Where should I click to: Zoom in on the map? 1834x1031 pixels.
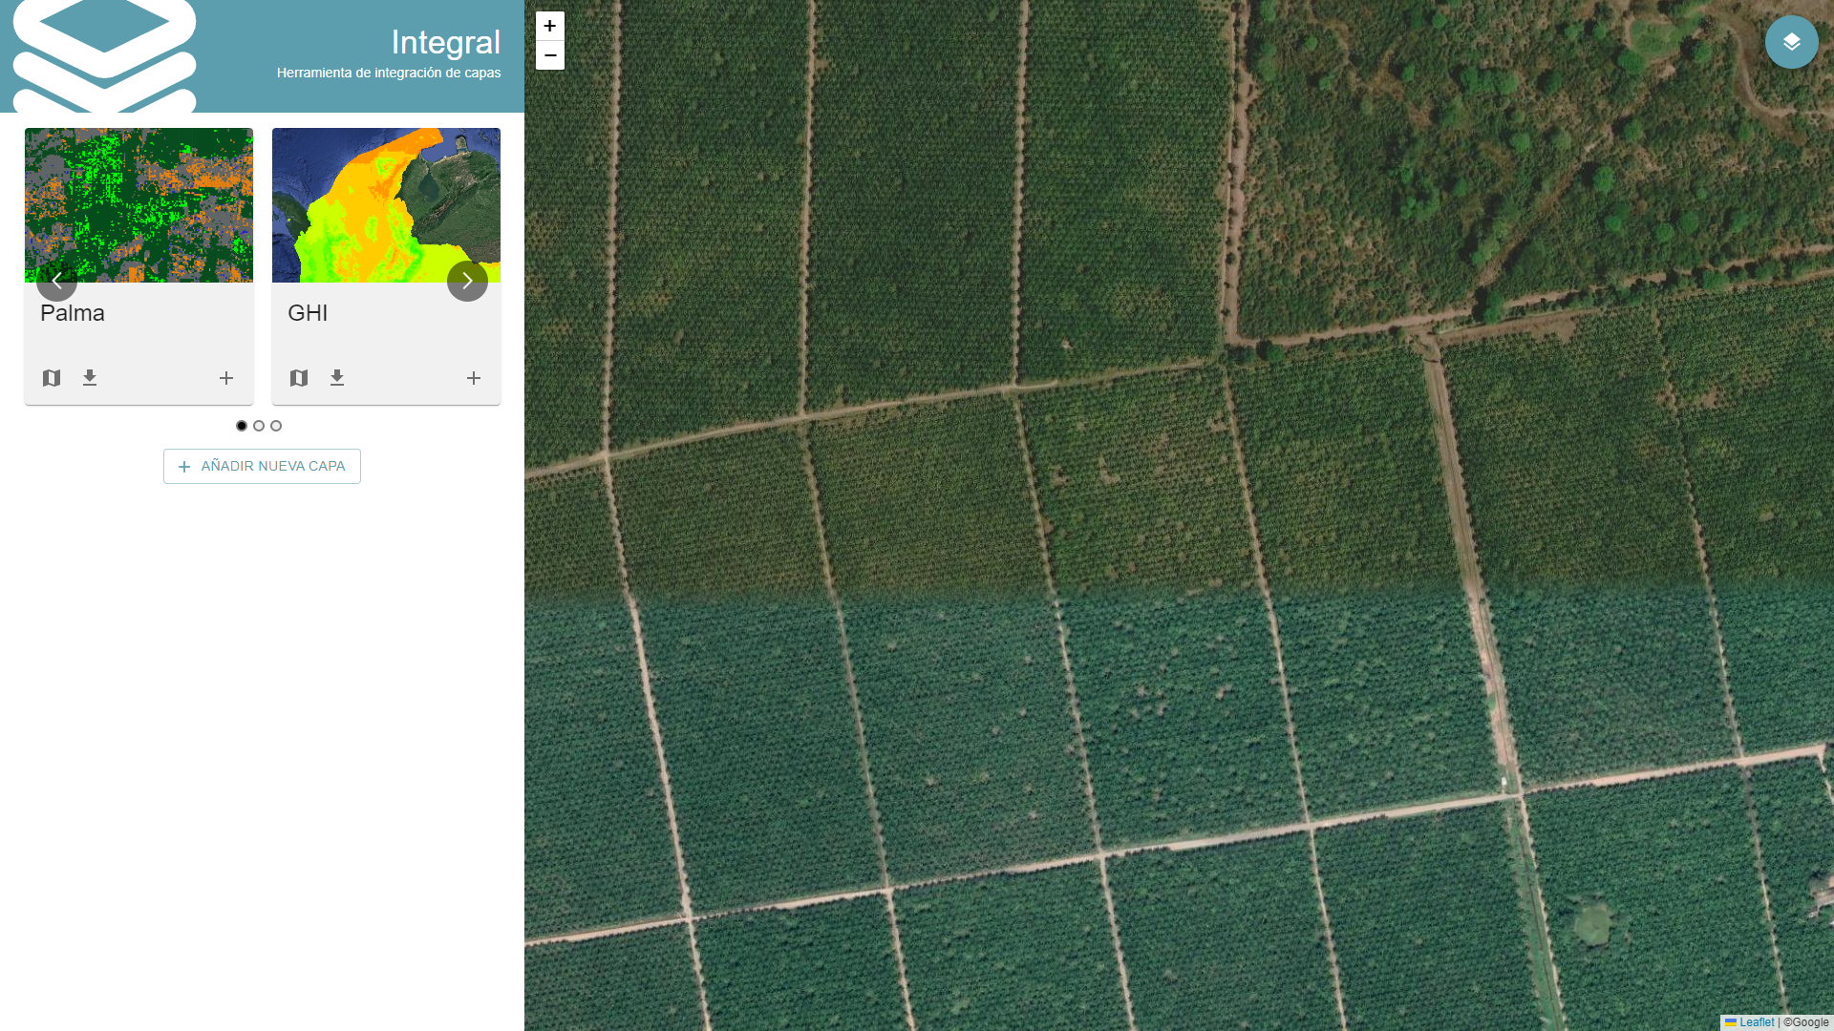[550, 26]
